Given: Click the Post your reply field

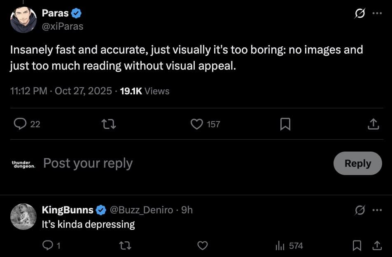Looking at the screenshot, I should click(x=88, y=163).
